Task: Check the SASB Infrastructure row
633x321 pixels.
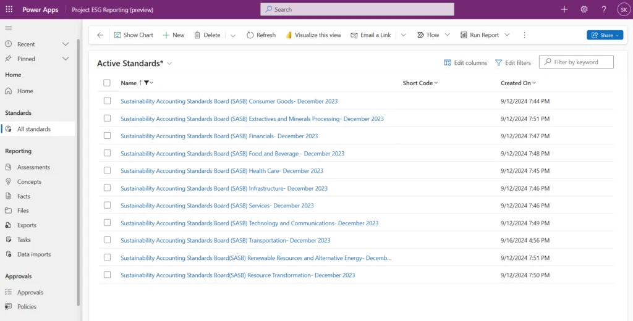Action: coord(107,188)
